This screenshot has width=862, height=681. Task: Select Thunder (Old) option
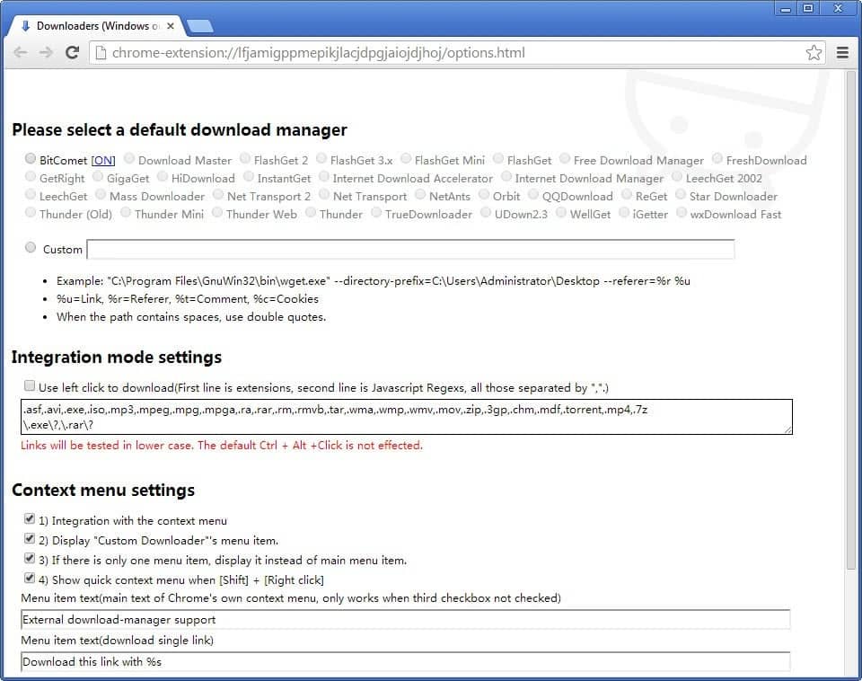31,212
